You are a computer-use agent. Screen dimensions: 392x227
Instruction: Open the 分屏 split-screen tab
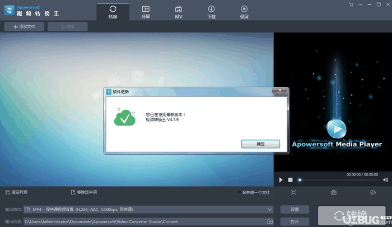146,12
